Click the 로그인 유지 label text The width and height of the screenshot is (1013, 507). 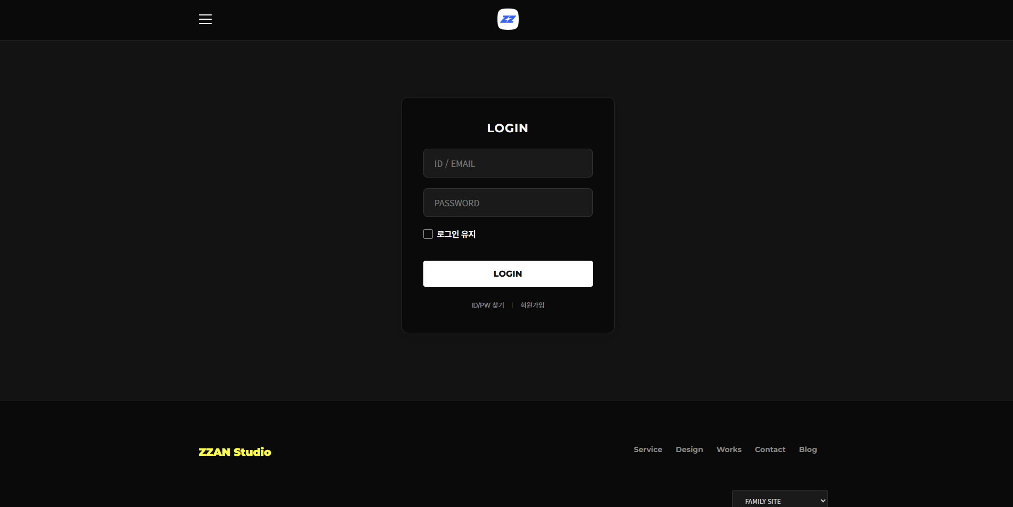pos(456,234)
